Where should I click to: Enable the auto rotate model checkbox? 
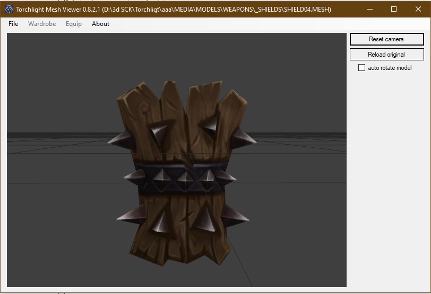click(x=362, y=68)
